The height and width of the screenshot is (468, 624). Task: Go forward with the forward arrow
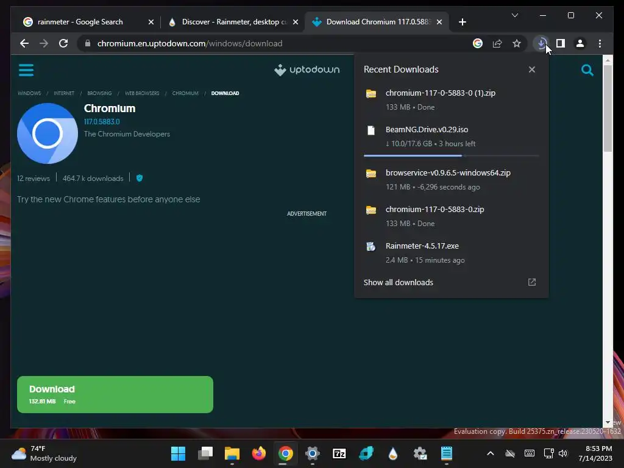click(x=44, y=43)
